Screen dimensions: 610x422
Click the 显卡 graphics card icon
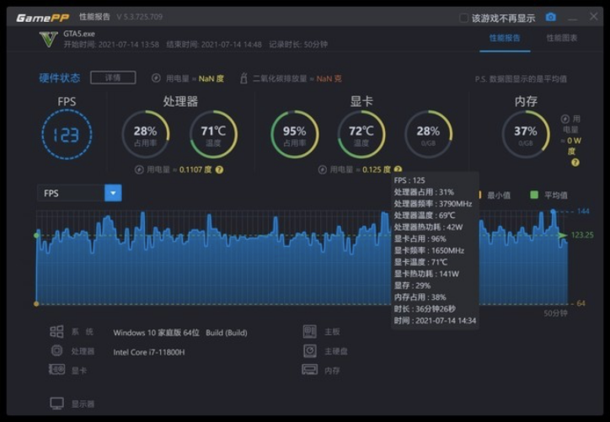[x=56, y=370]
